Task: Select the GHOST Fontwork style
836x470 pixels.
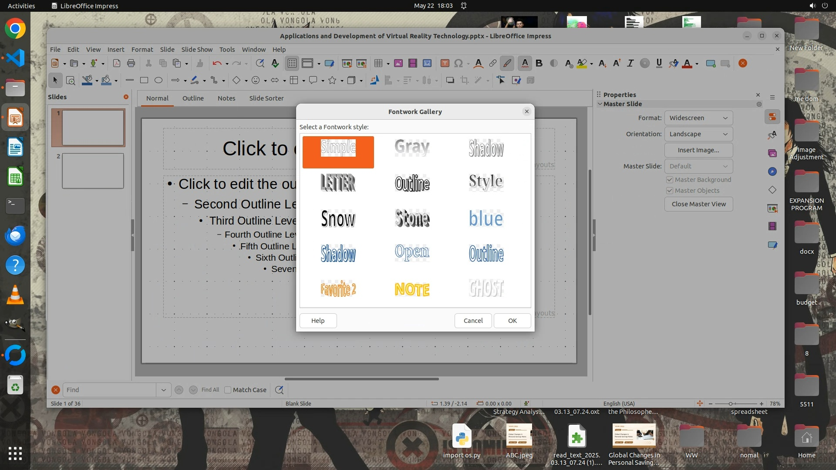Action: [x=486, y=288]
